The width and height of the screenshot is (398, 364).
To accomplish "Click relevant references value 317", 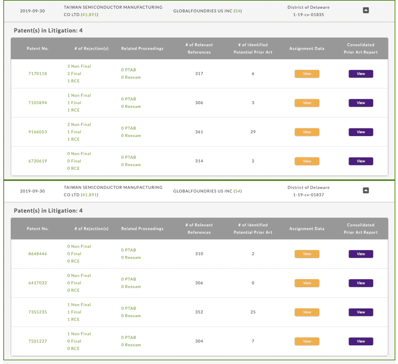I will pyautogui.click(x=199, y=74).
